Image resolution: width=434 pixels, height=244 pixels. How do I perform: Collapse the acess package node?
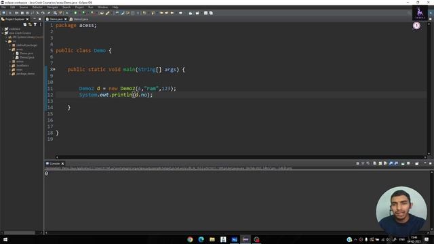[x=10, y=49]
